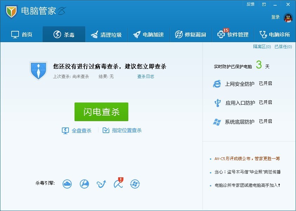Open the 首页 home tab
The width and height of the screenshot is (296, 211).
(x=21, y=34)
